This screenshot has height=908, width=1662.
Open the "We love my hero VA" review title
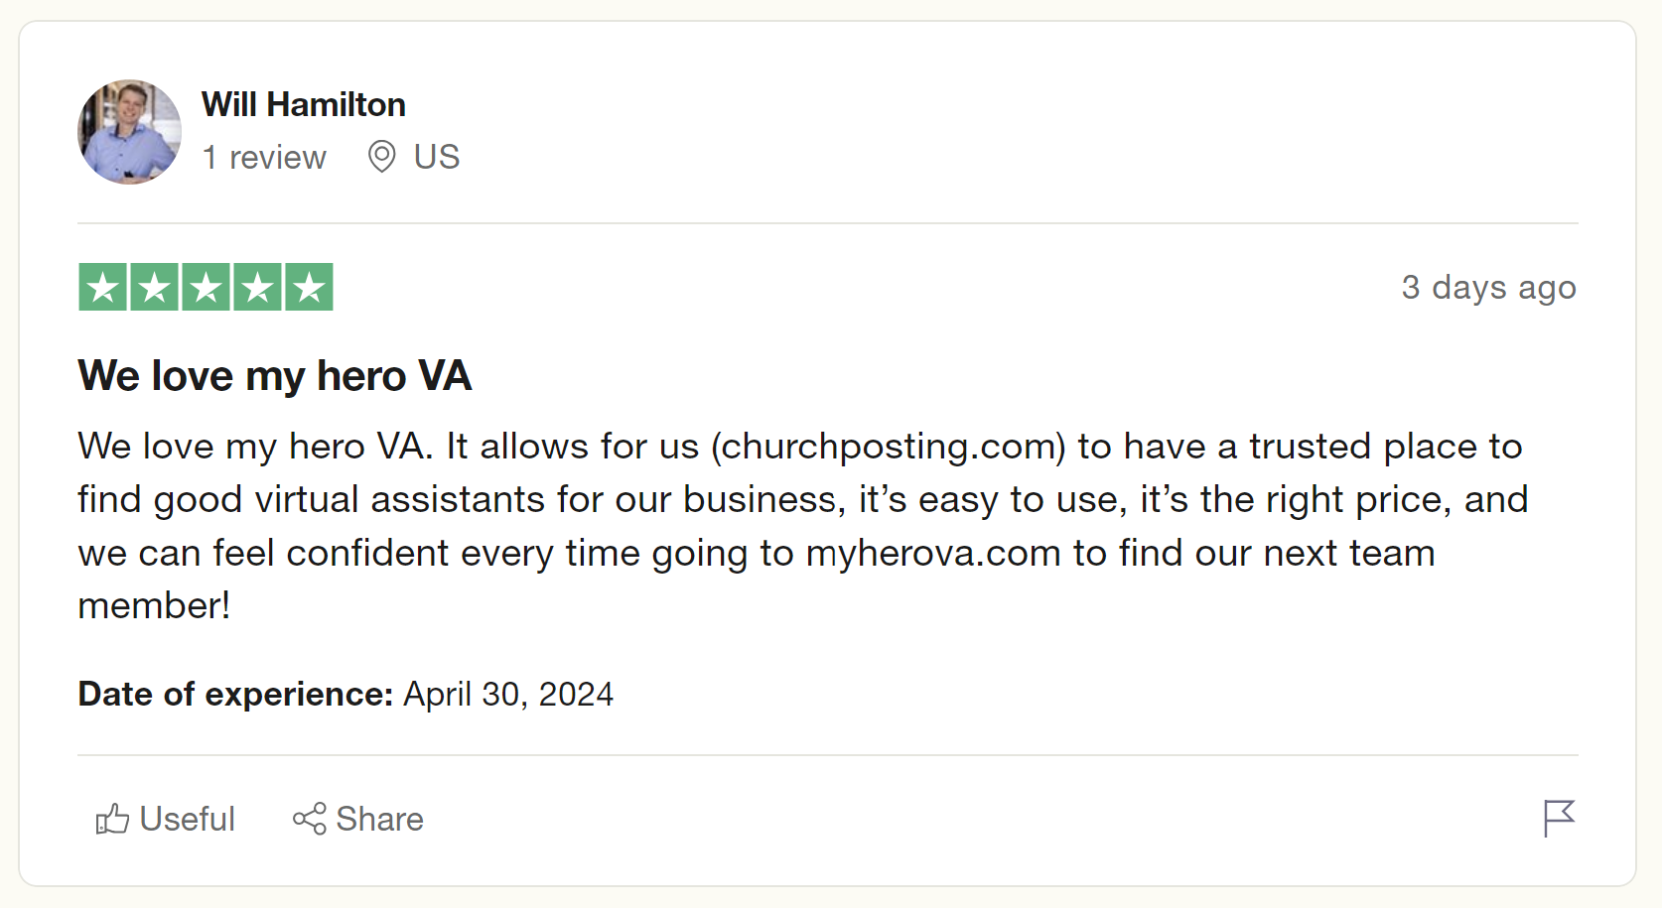pos(275,376)
